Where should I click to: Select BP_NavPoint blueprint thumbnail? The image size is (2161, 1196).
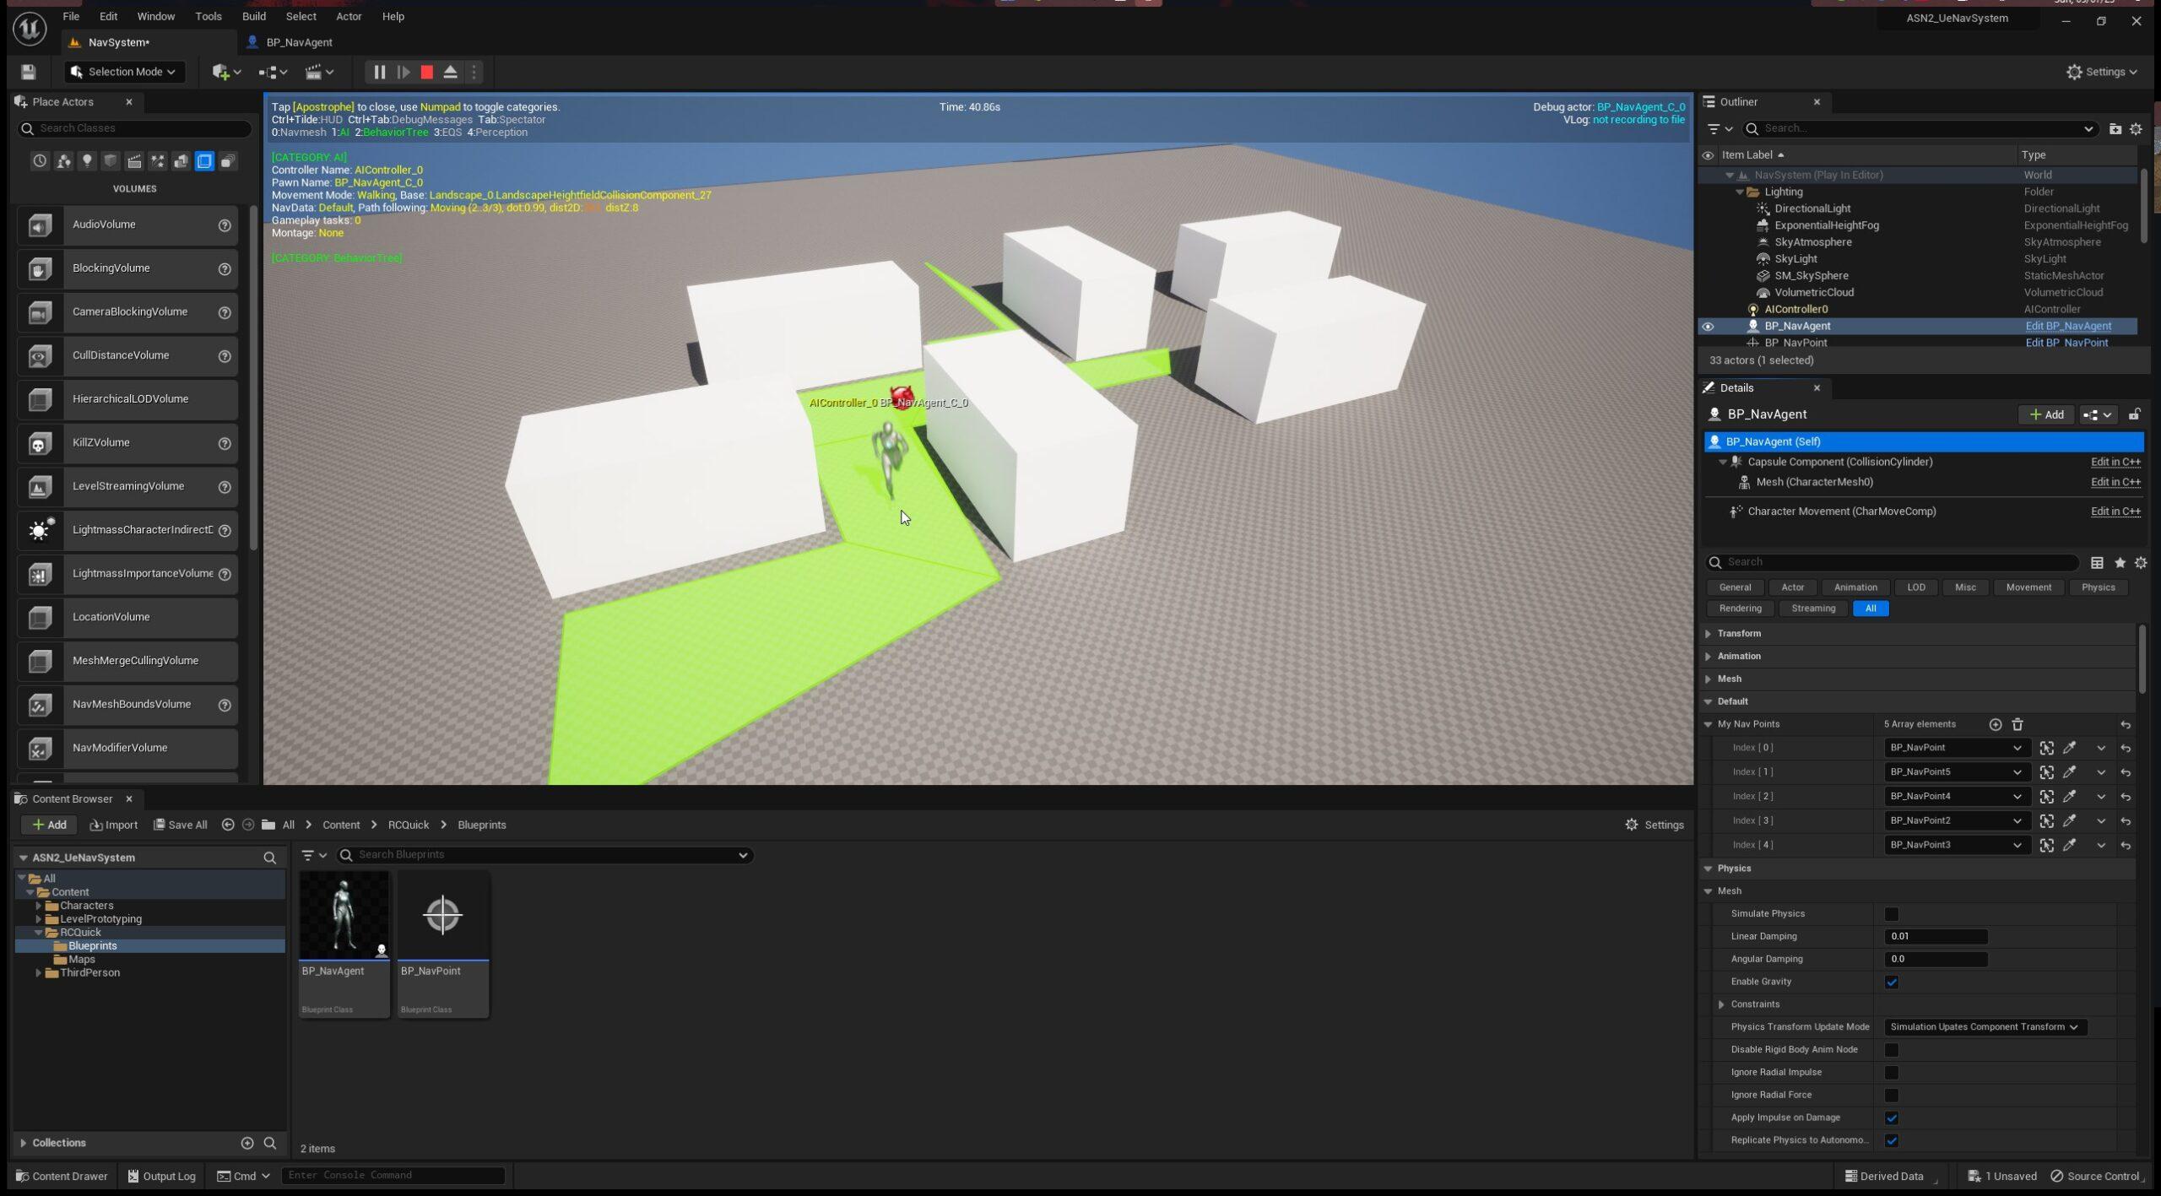pos(443,916)
